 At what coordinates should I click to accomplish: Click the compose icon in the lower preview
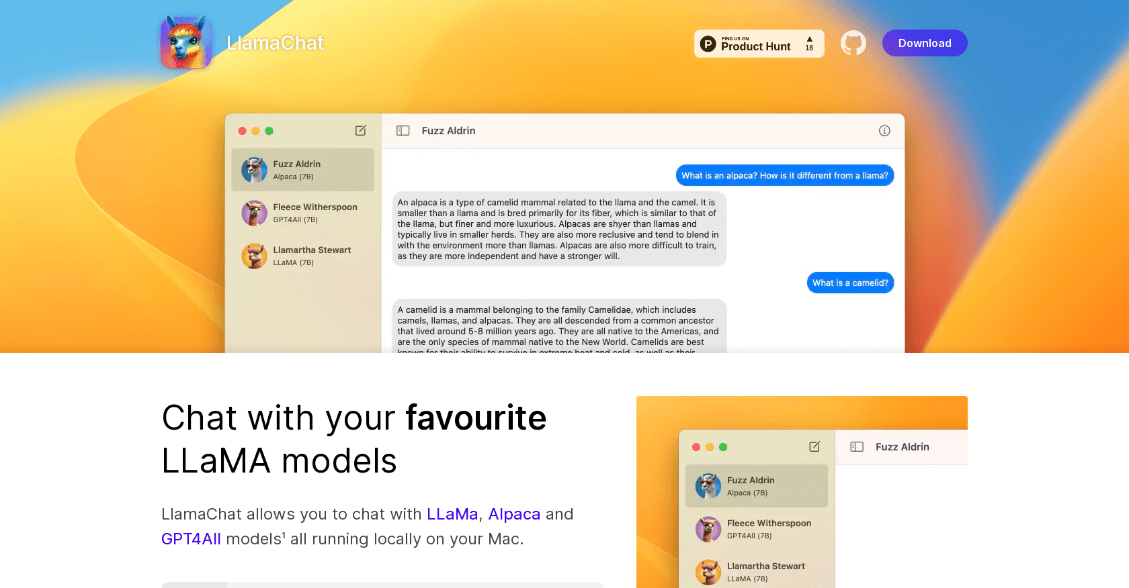click(x=814, y=446)
